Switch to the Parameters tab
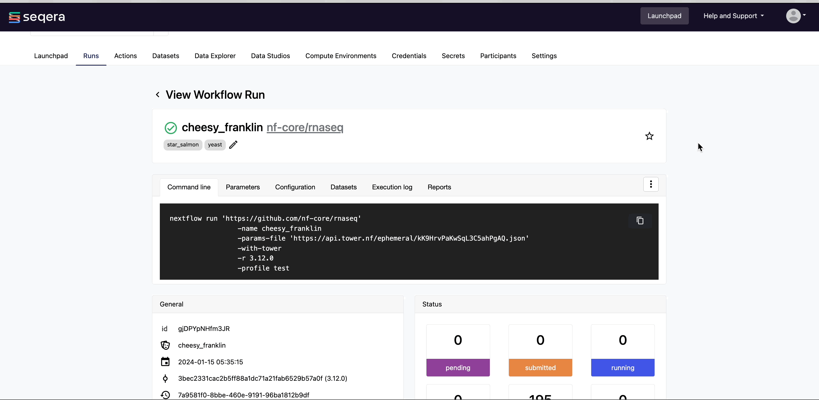 242,187
